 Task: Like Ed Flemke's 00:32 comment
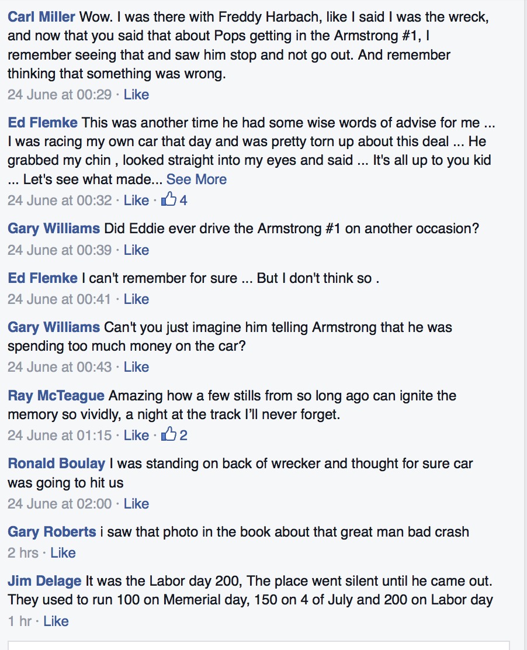coord(136,200)
